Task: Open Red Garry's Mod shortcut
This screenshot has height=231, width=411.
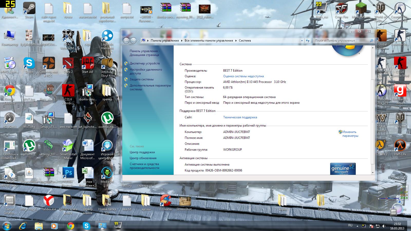Action: 400,94
